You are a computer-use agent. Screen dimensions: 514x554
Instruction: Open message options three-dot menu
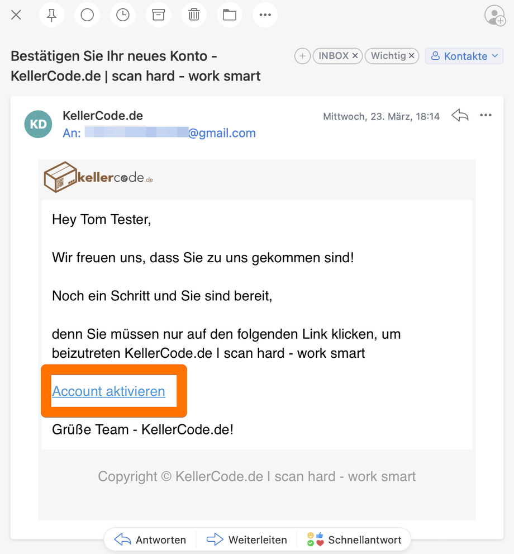[486, 116]
